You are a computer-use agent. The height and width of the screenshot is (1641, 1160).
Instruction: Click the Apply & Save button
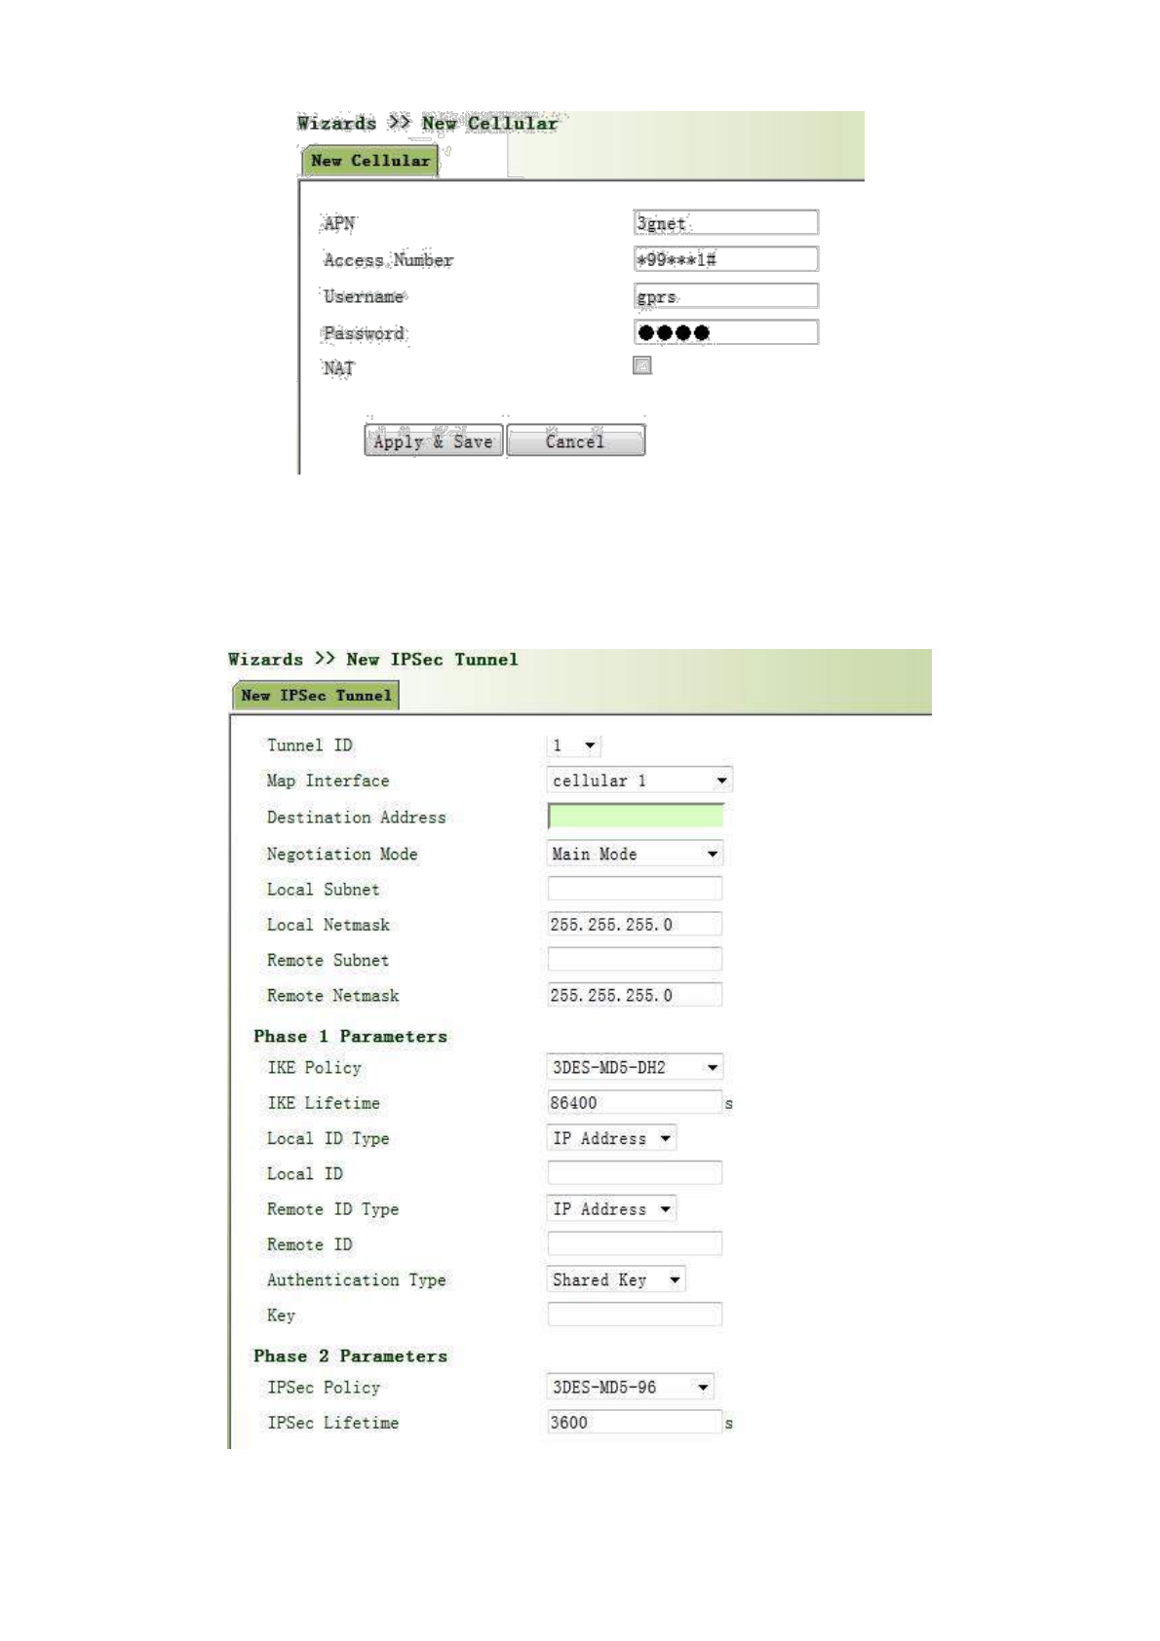tap(434, 440)
